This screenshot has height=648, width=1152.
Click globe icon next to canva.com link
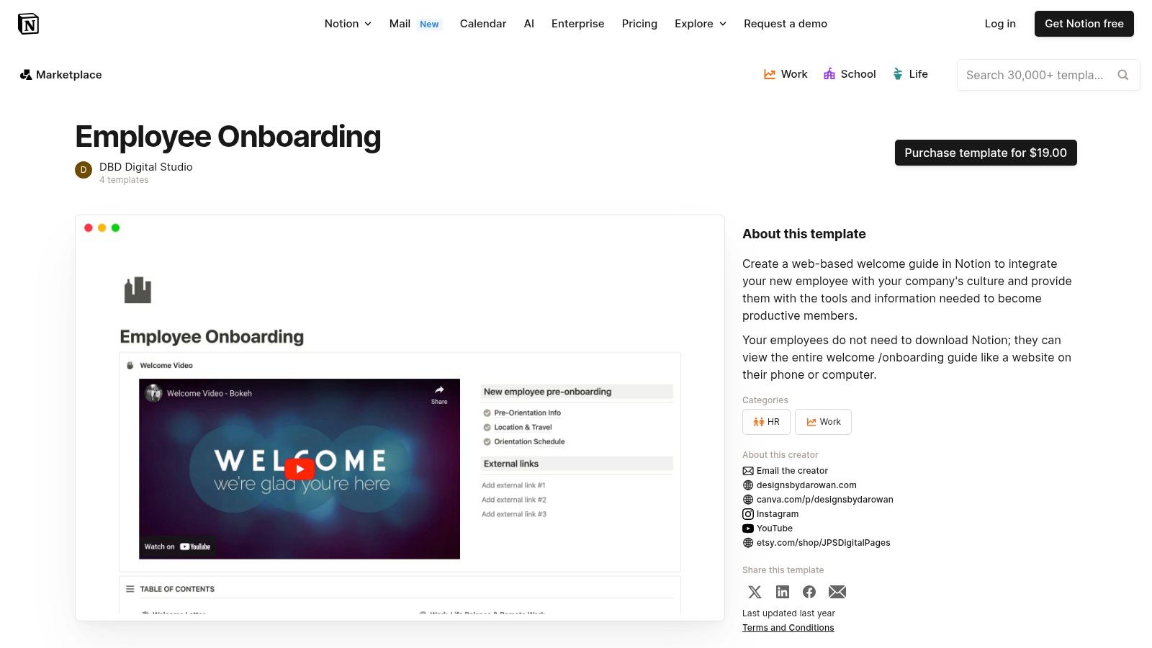pyautogui.click(x=748, y=500)
